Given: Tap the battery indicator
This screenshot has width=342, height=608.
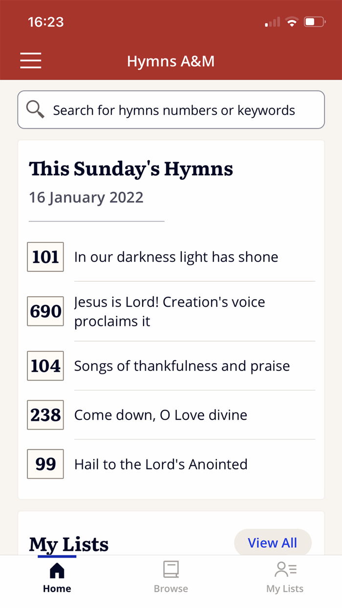Looking at the screenshot, I should coord(314,22).
